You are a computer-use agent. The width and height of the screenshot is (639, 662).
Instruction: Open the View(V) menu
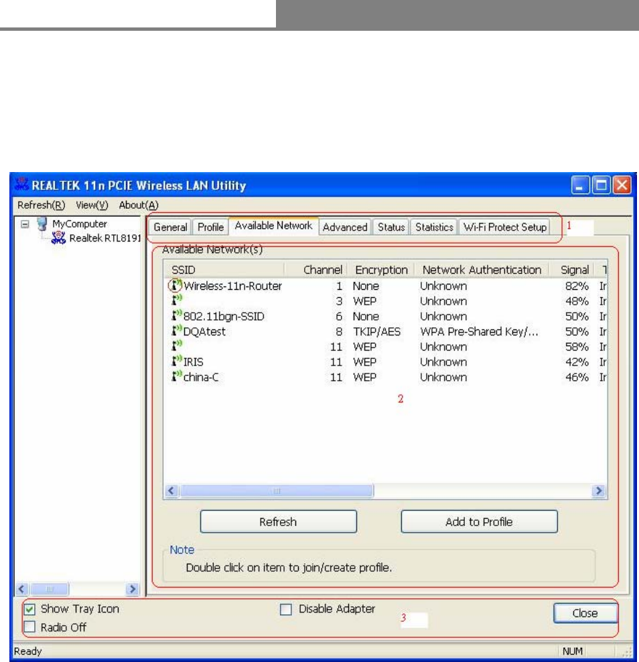click(92, 205)
